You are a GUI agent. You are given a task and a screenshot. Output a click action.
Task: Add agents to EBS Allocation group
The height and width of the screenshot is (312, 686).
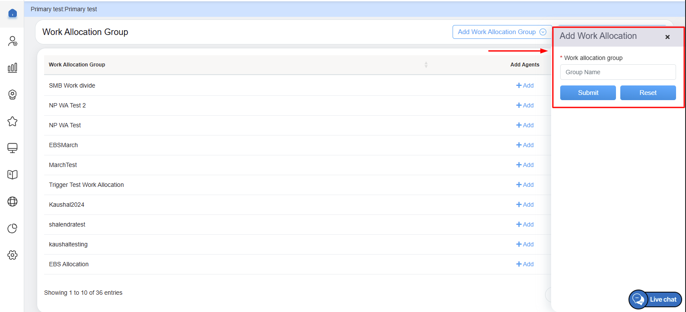(x=525, y=264)
